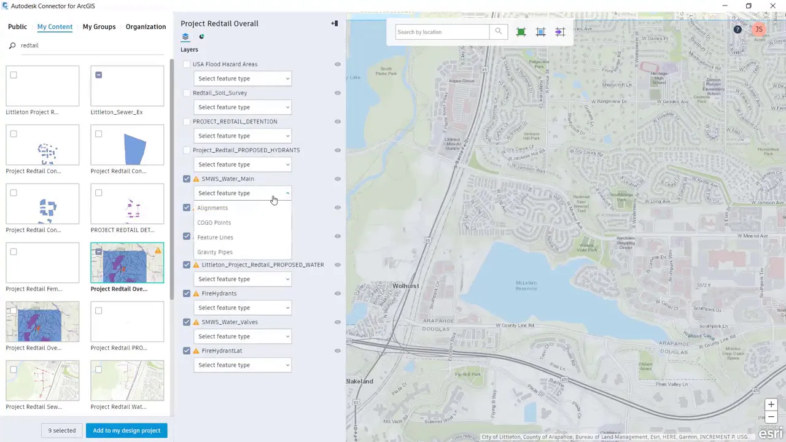The width and height of the screenshot is (786, 442).
Task: Click warning icon next to SMWS_Water_Main
Action: pyautogui.click(x=196, y=179)
